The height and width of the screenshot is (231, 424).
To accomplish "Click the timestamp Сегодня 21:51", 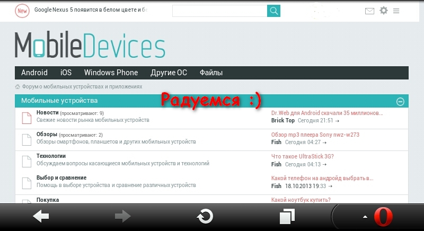I will (x=315, y=120).
